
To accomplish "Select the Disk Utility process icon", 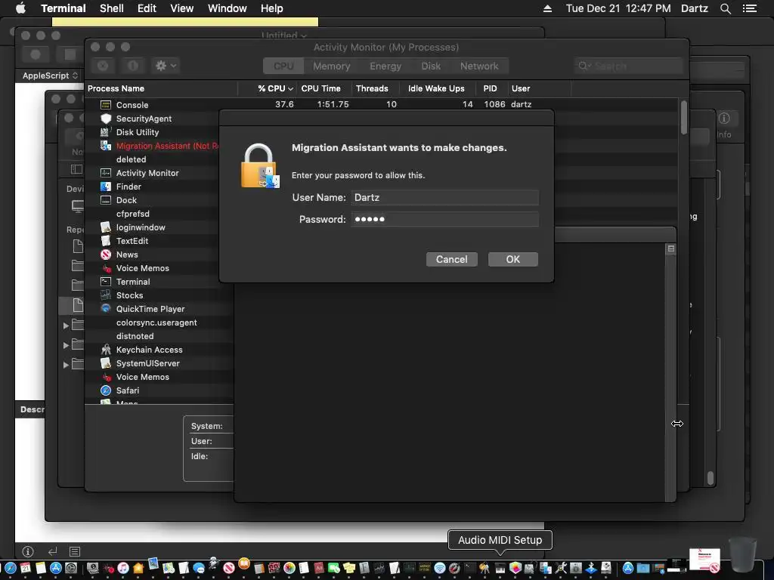I will 106,131.
